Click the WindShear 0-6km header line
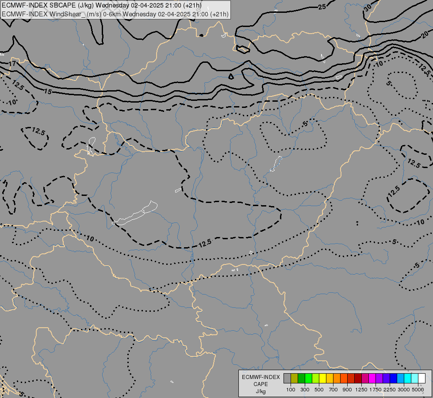Viewport: 433px width, 398px height. tap(115, 14)
